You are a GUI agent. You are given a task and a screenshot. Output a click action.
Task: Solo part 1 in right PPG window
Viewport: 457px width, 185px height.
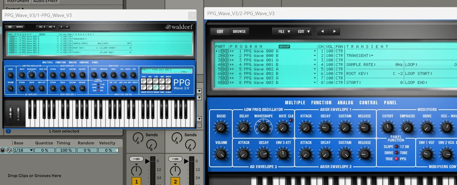(226, 51)
